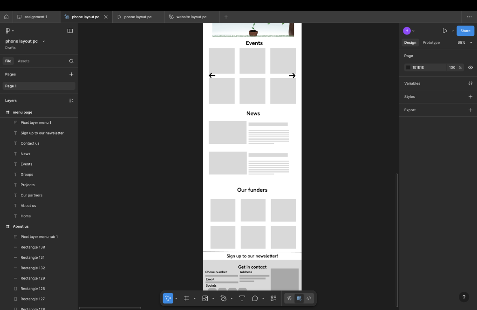
Task: Click the 1E1E1E page color swatch
Action: [x=408, y=67]
